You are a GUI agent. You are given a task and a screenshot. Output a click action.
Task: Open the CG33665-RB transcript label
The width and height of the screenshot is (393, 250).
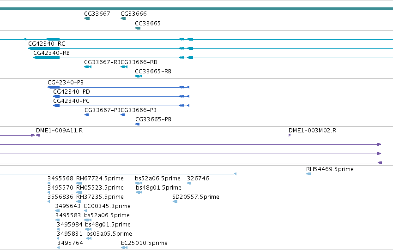tap(153, 71)
